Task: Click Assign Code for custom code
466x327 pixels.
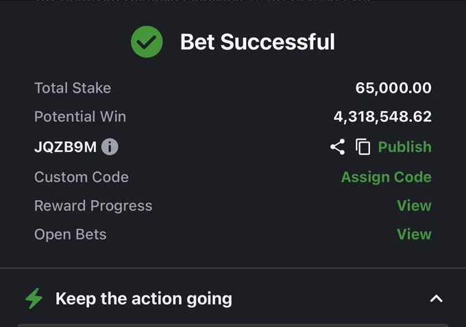Action: coord(387,177)
